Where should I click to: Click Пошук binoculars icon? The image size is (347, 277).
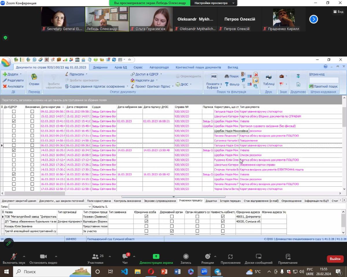[227, 76]
